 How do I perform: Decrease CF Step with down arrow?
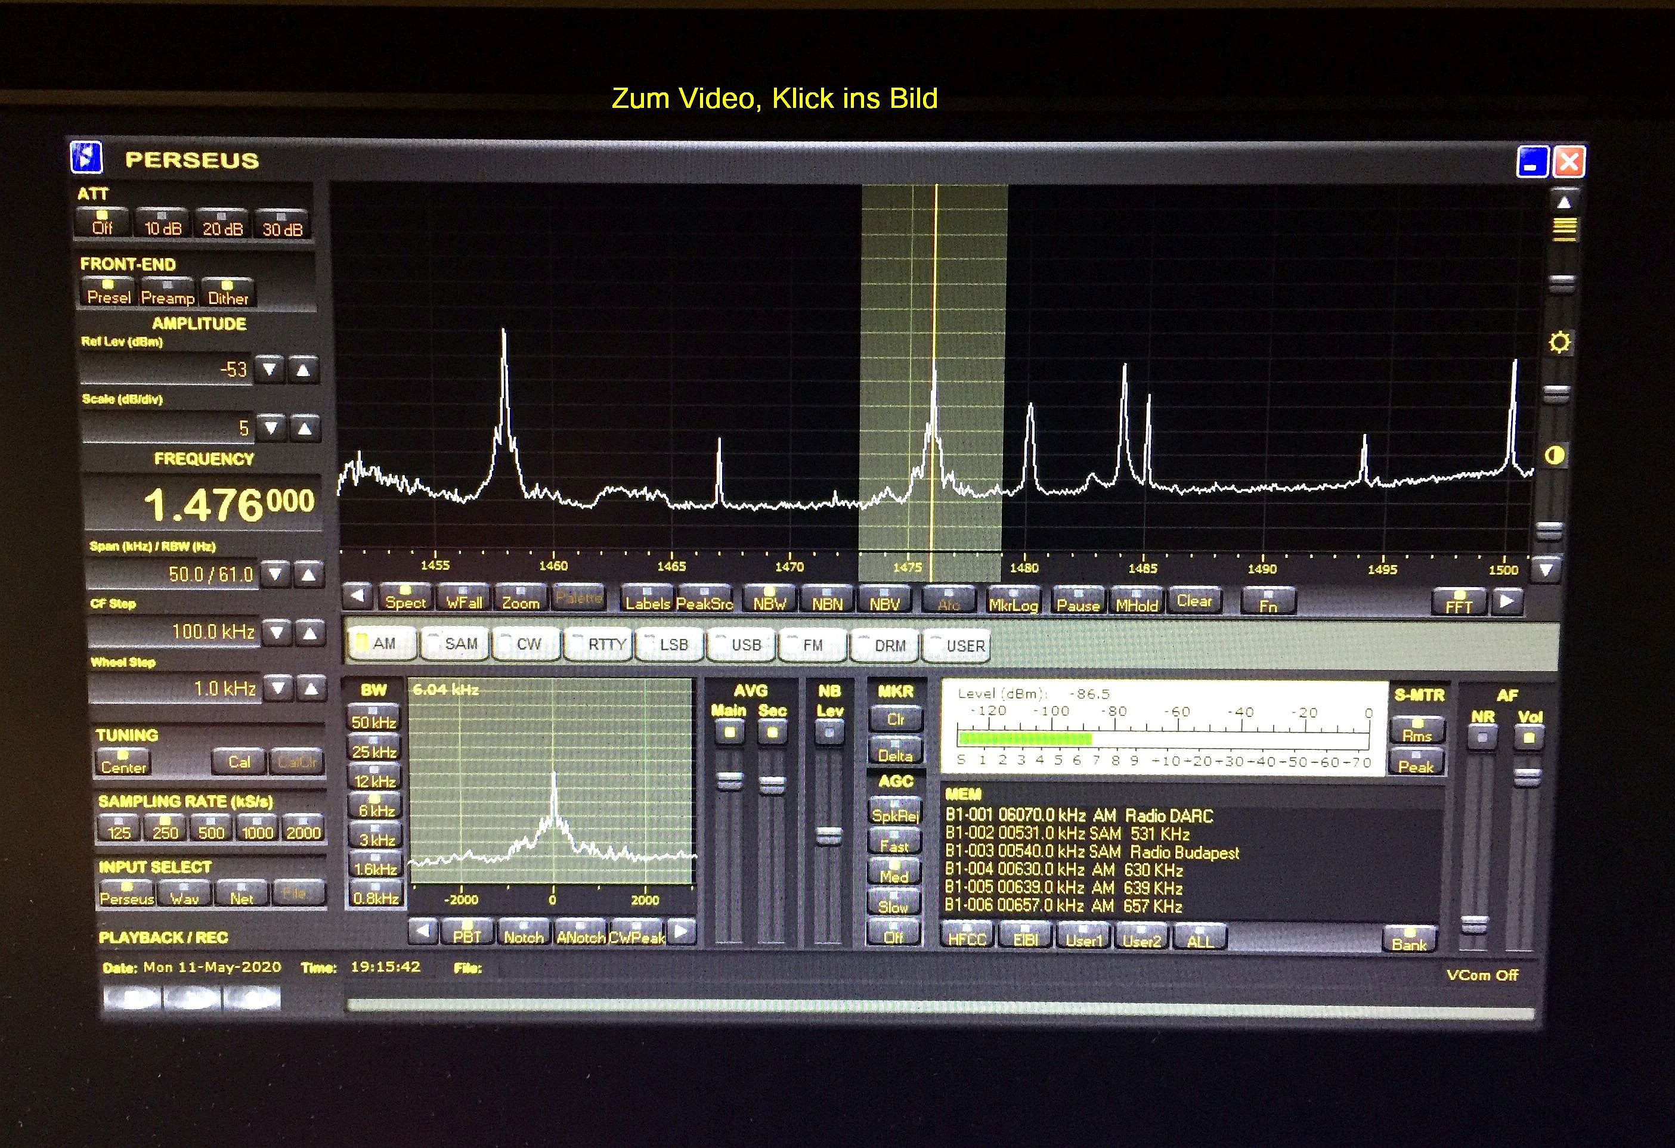(x=277, y=633)
